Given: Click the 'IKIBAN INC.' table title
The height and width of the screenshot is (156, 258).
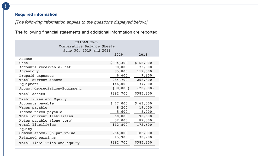Looking at the screenshot, I should point(87,42).
